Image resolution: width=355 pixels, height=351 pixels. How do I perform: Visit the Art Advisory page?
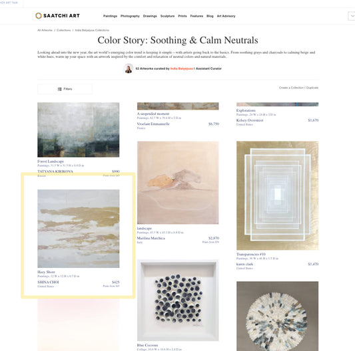[226, 16]
